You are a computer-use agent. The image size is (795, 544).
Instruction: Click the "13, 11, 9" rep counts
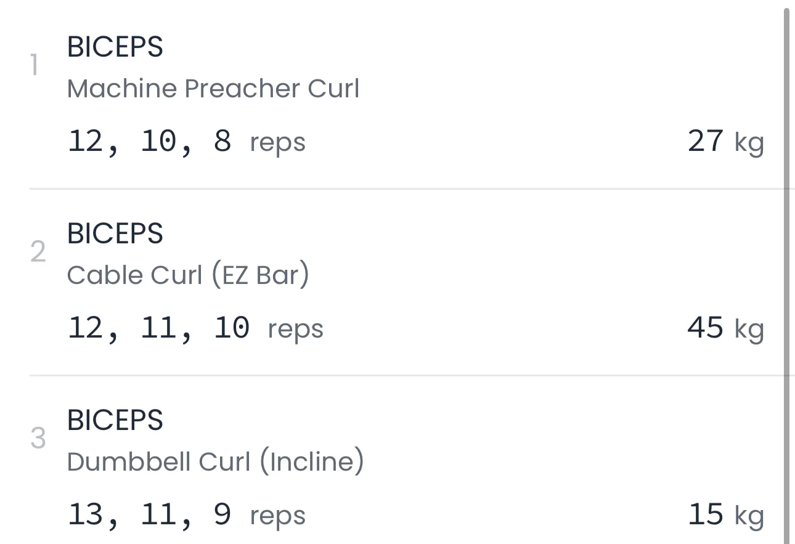149,515
